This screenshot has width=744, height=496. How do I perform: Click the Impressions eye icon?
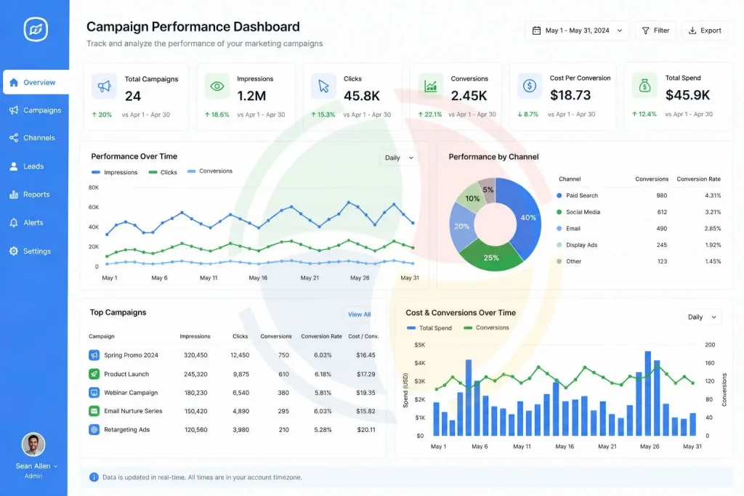[217, 86]
